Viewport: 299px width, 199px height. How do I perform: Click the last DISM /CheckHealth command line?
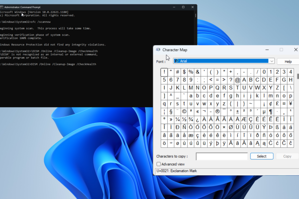[48, 64]
